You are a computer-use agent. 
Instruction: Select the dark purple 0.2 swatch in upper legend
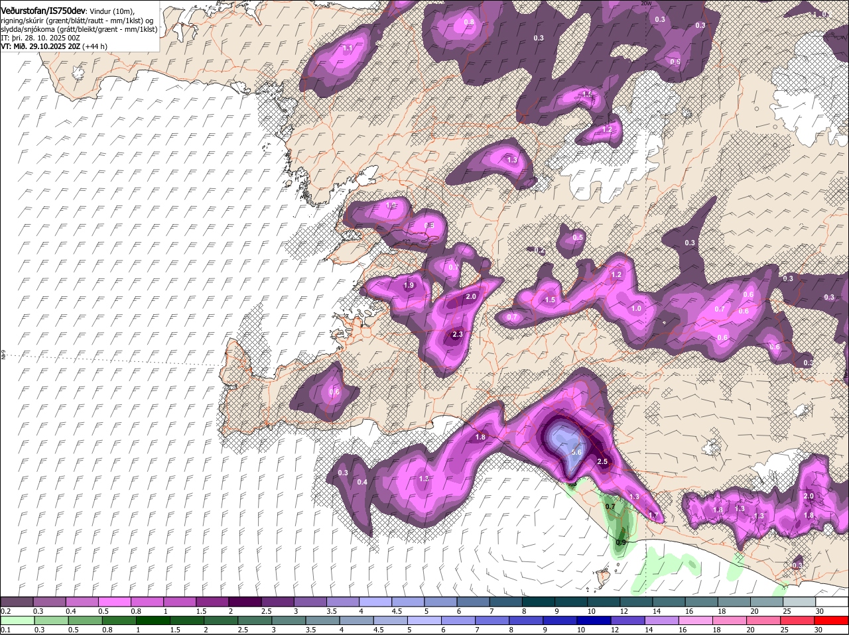(x=17, y=601)
